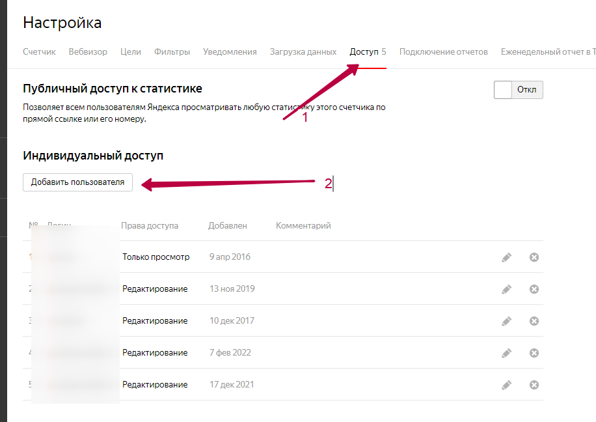This screenshot has height=422, width=596.
Task: Open the Фильтры tab
Action: (x=172, y=51)
